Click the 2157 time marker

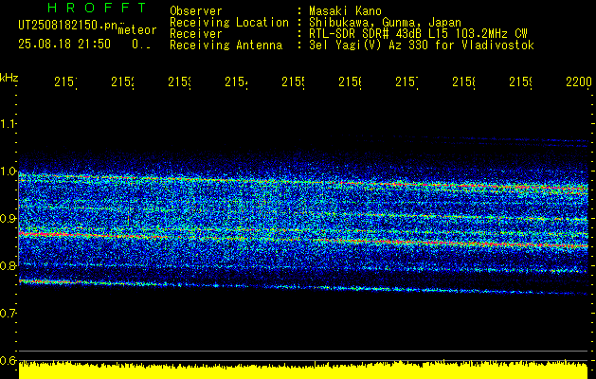406,82
